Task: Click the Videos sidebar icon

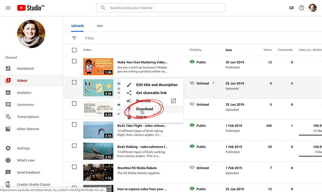Action: [8, 80]
